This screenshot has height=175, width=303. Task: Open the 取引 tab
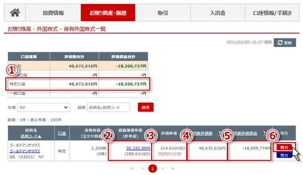[x=163, y=13]
